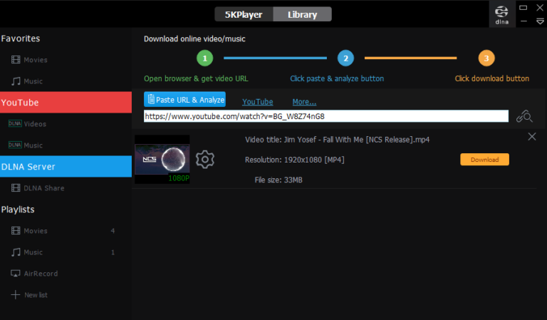Open the title bar dropdown menu arrow

click(539, 21)
